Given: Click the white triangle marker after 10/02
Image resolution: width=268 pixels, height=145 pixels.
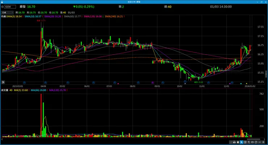Looking at the screenshot, I should pos(185,84).
